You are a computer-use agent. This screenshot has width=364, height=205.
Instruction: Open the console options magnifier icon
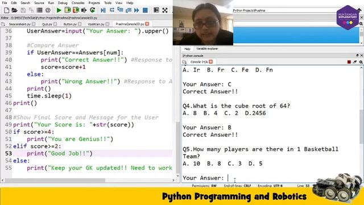(x=361, y=62)
